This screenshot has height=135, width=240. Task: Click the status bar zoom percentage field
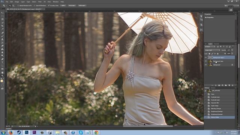[x=8, y=126]
